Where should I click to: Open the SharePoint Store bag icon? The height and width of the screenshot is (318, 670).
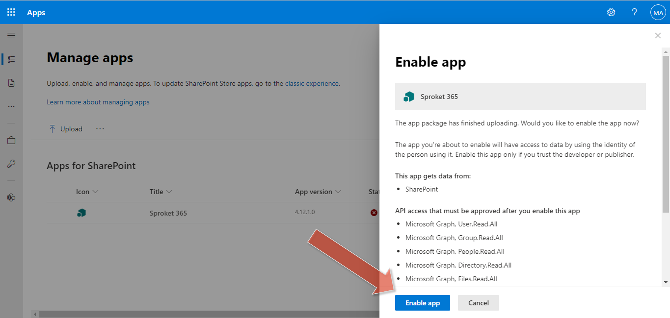[x=11, y=140]
